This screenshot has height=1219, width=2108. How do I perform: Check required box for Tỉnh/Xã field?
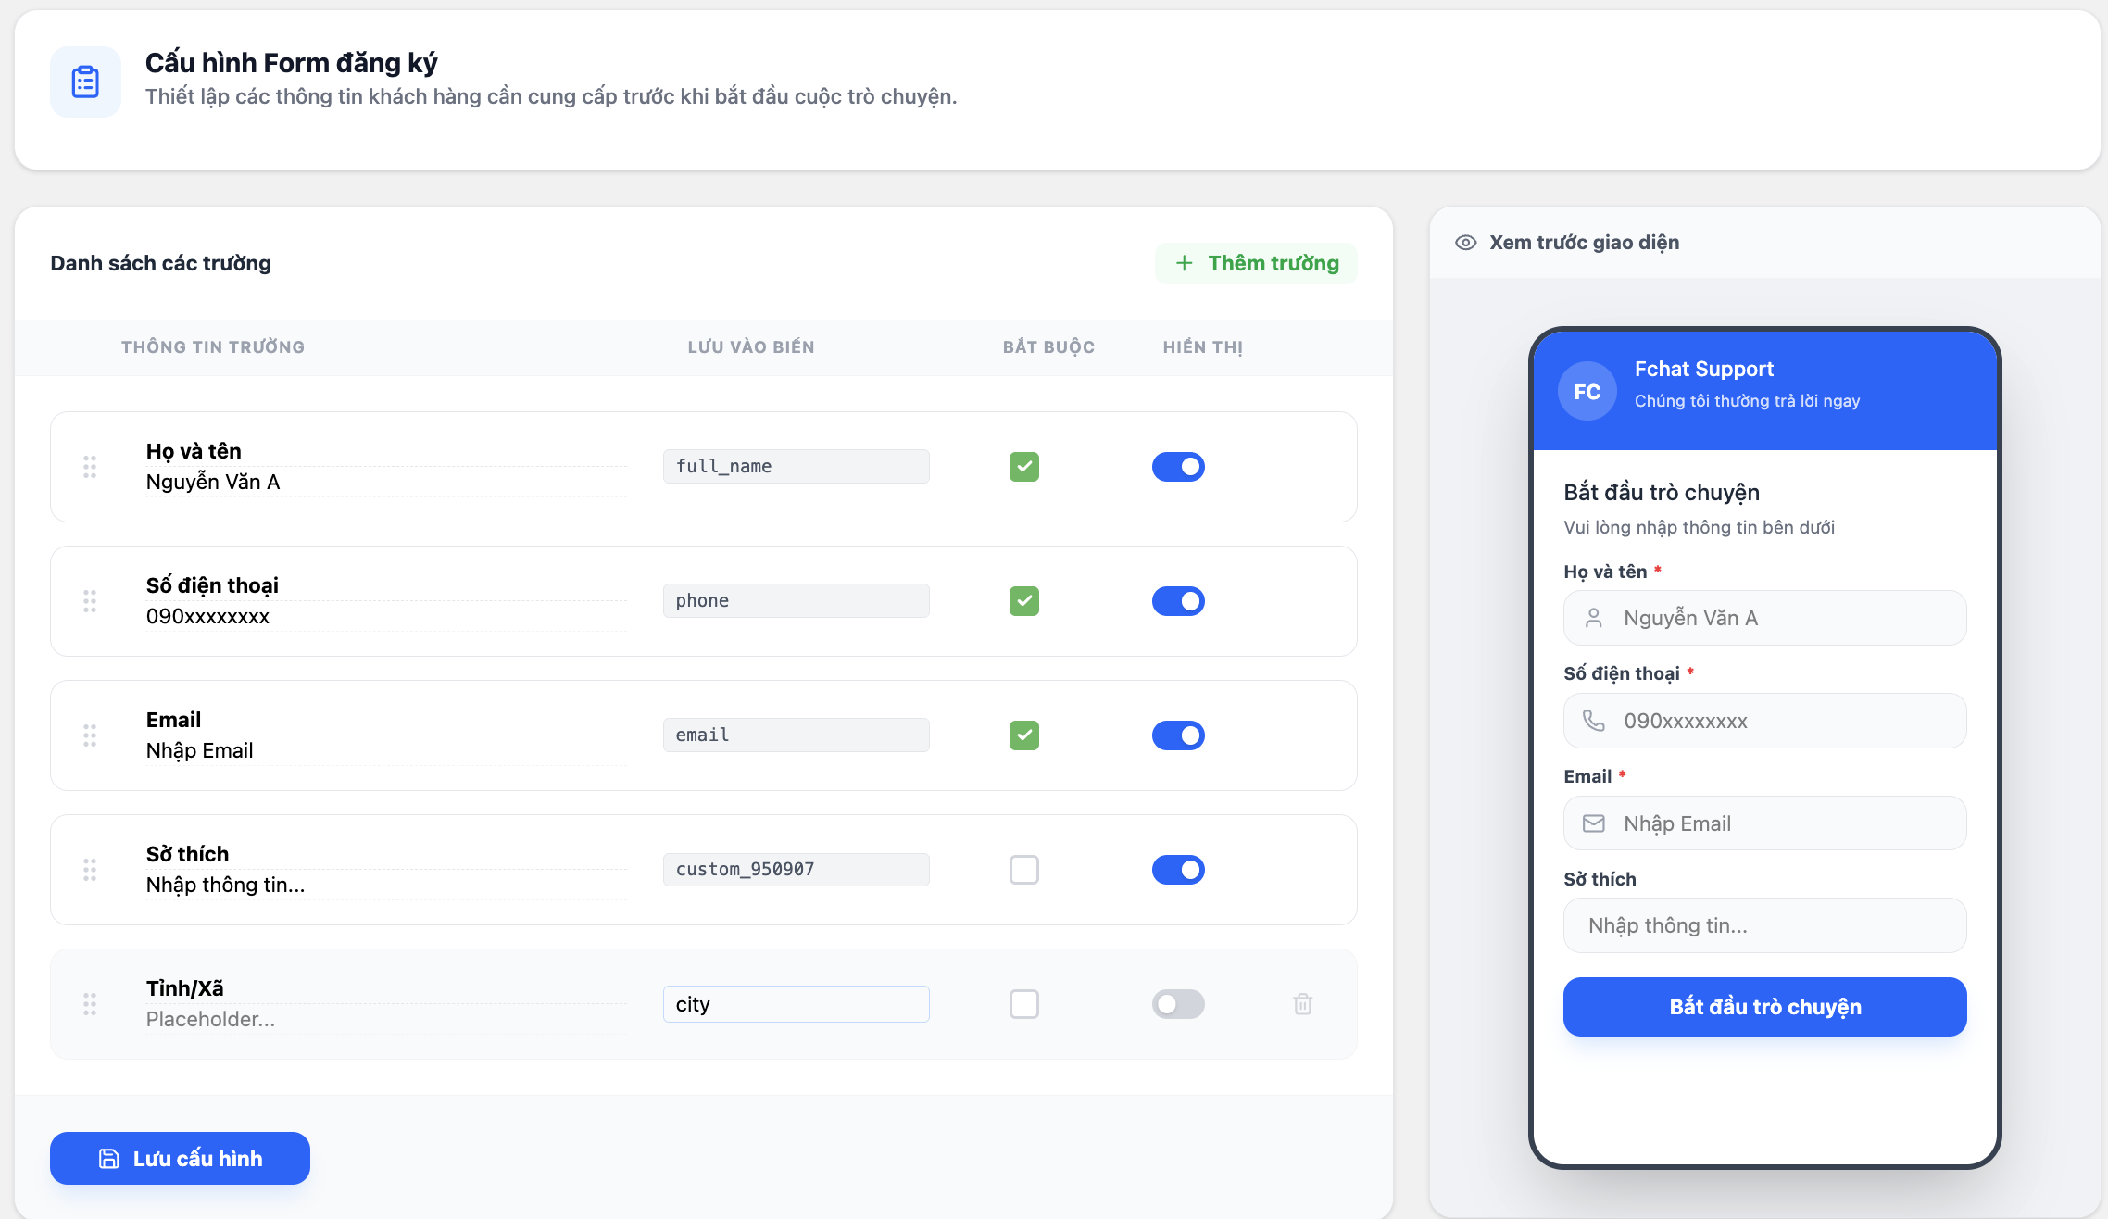pyautogui.click(x=1023, y=1004)
